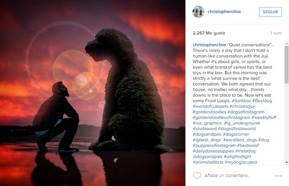Open the christophercline username in the header

coord(224,12)
